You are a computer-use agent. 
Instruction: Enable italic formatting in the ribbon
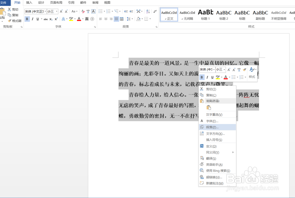[33, 19]
